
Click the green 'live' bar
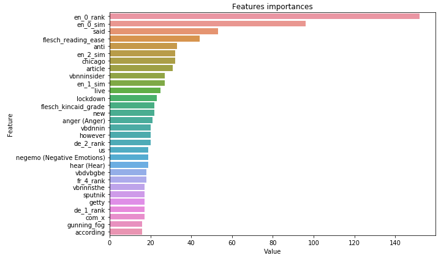pyautogui.click(x=135, y=90)
